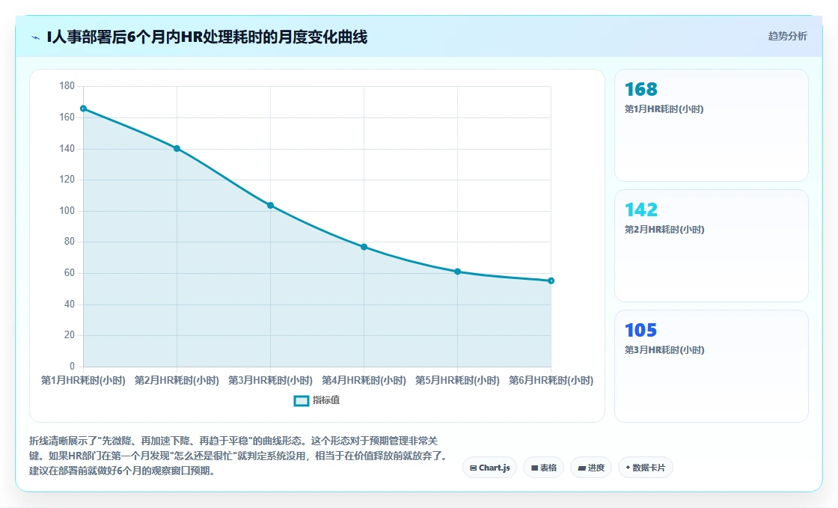
Task: Click y-axis tick label 180
Action: (67, 86)
